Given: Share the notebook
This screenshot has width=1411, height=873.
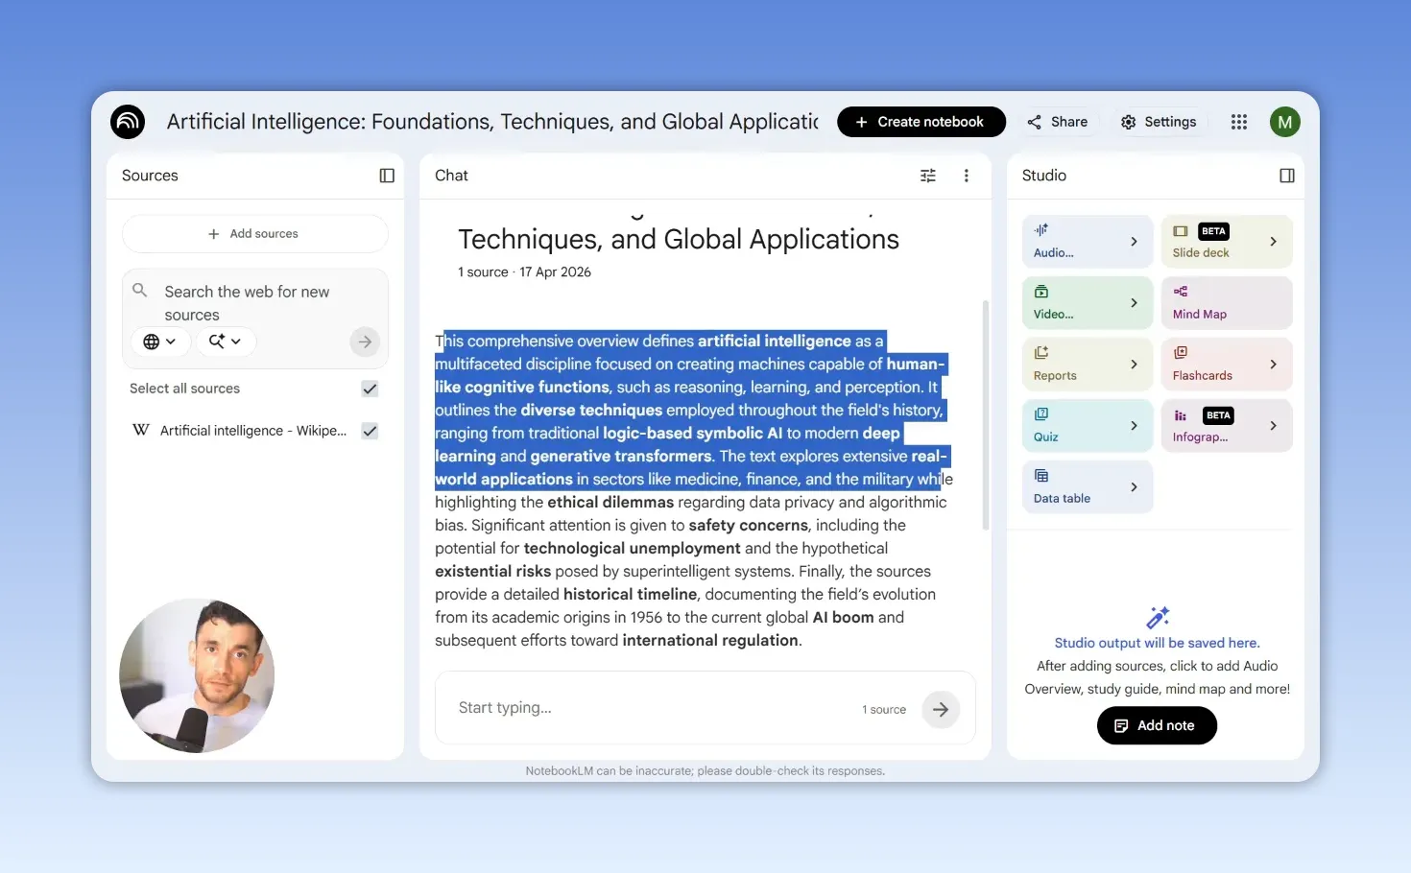Looking at the screenshot, I should [x=1057, y=122].
